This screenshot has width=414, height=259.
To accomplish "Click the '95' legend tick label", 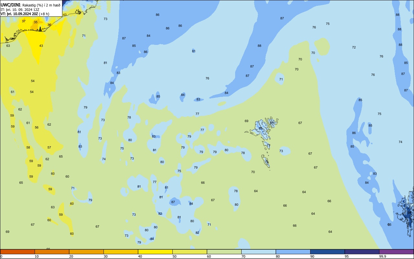I will click(347, 256).
